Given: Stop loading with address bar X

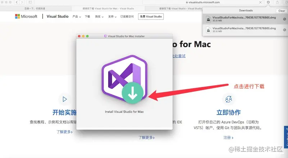Looking at the screenshot, I should coord(260,3).
